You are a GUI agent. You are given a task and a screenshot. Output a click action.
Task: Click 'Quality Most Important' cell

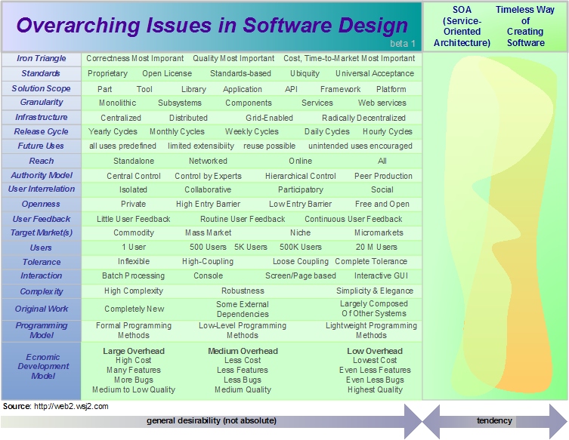click(x=233, y=58)
